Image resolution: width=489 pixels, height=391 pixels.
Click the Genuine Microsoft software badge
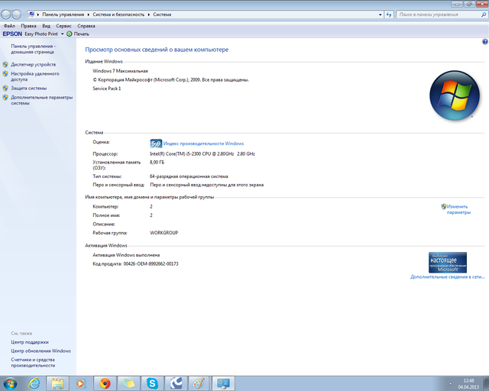[448, 263]
